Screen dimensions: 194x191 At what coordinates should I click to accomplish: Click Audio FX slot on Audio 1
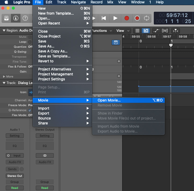[15, 162]
